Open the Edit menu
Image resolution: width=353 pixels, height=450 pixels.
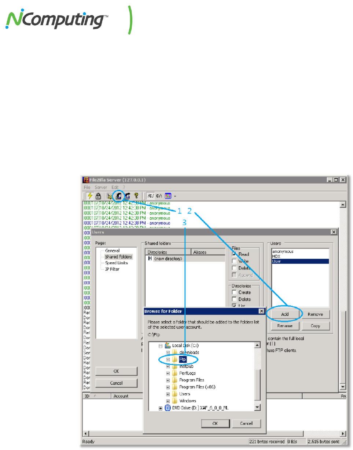pos(115,187)
